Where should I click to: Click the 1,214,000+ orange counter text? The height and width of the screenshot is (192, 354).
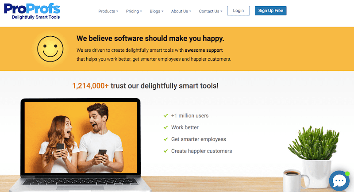90,86
